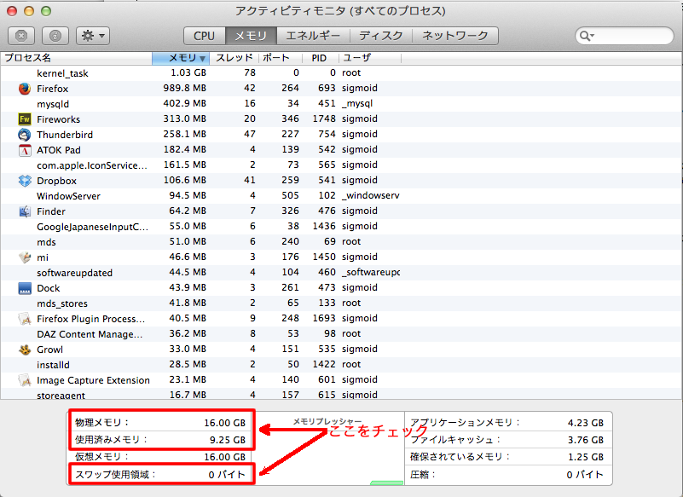This screenshot has height=497, width=683.
Task: Click the Firefox Plugin Process icon
Action: pyautogui.click(x=25, y=319)
